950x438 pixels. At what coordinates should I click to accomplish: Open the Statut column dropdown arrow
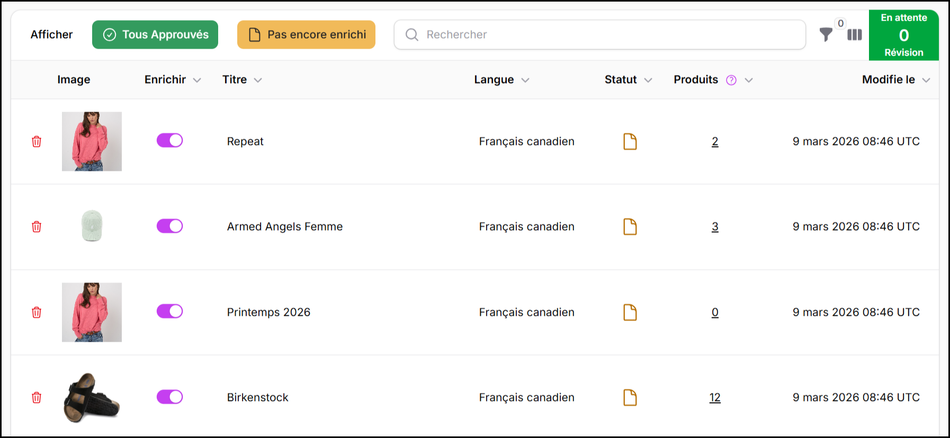pos(648,80)
